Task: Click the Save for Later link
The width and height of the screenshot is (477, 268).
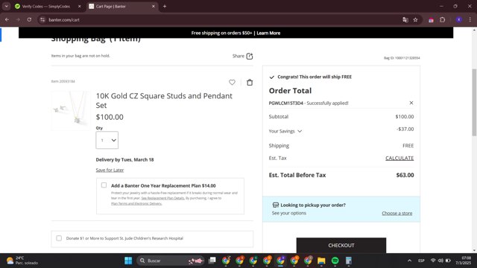Action: point(110,170)
